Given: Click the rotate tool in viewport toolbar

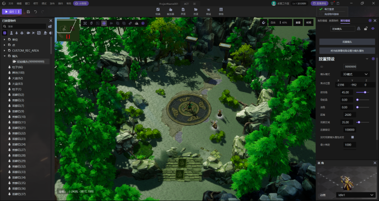Looking at the screenshot, I should tap(91, 23).
